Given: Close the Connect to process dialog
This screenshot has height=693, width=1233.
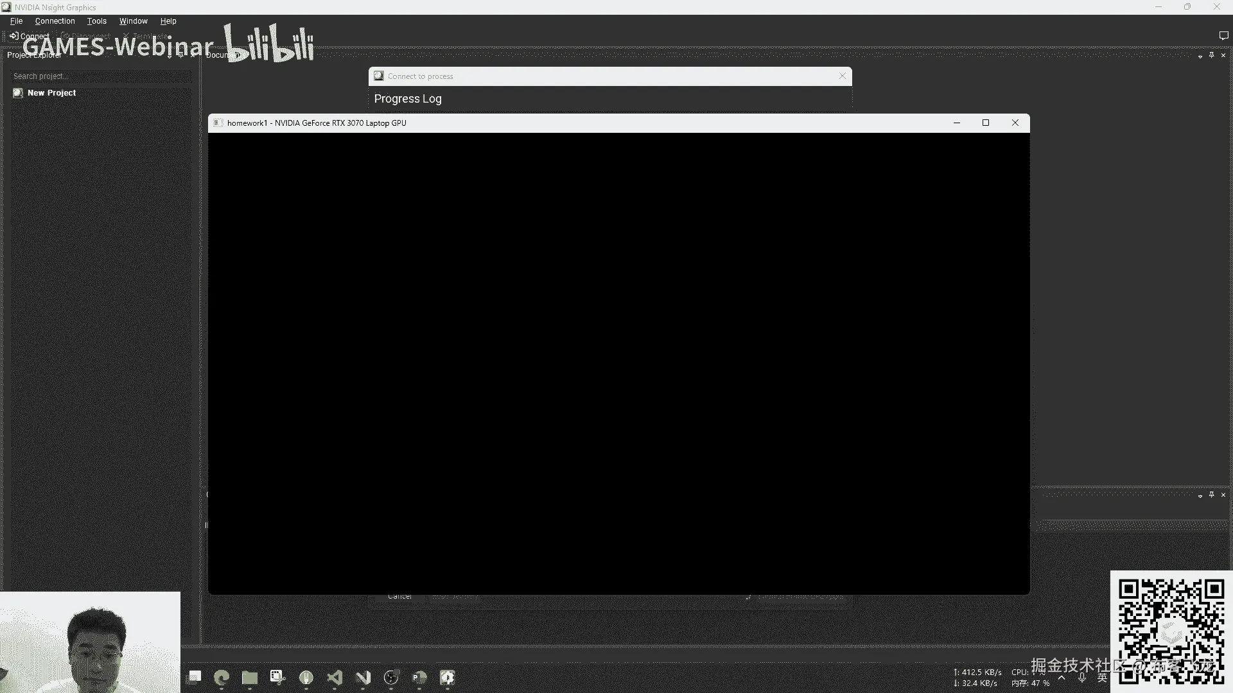Looking at the screenshot, I should tap(842, 76).
